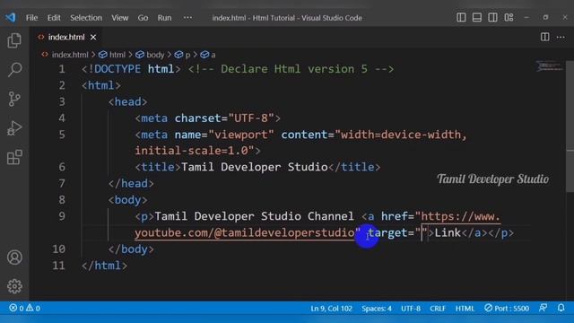Open errors and warnings status item
574x323 pixels.
(x=24, y=308)
